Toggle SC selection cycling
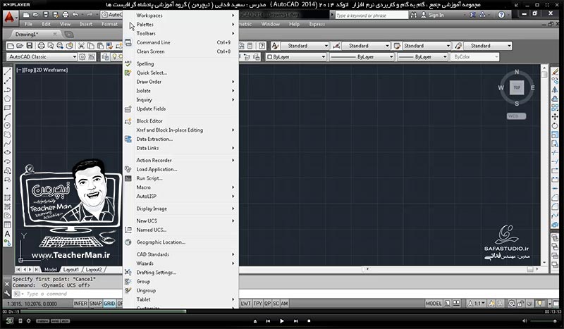This screenshot has width=564, height=329. coord(276,304)
